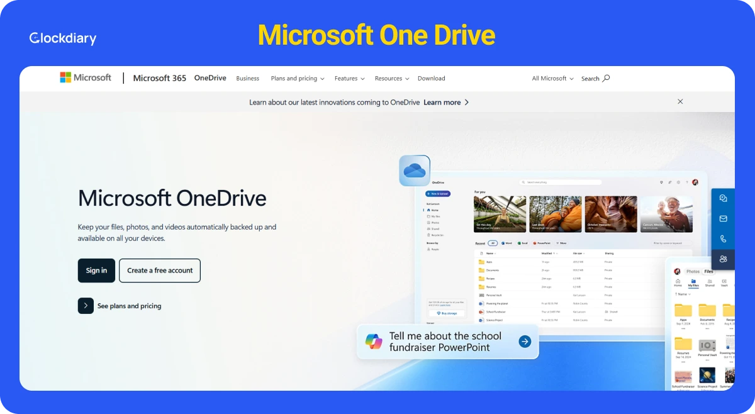Select Home in mockup sidebar

click(x=432, y=210)
